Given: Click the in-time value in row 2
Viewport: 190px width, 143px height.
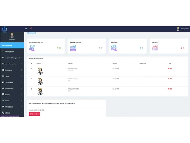Looking at the screenshot, I should tap(116, 79).
